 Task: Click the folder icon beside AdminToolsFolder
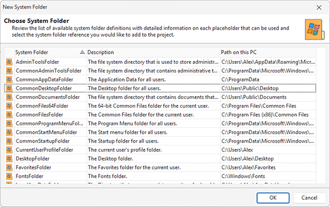tap(9, 62)
